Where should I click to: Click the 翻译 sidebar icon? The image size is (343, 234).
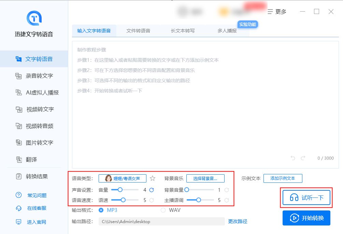click(x=19, y=159)
